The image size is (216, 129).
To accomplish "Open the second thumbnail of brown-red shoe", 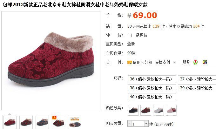I will tap(26, 122).
